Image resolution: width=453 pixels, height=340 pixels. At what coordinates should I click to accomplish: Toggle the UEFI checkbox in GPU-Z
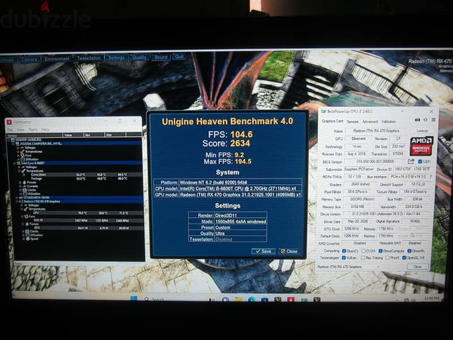click(420, 161)
